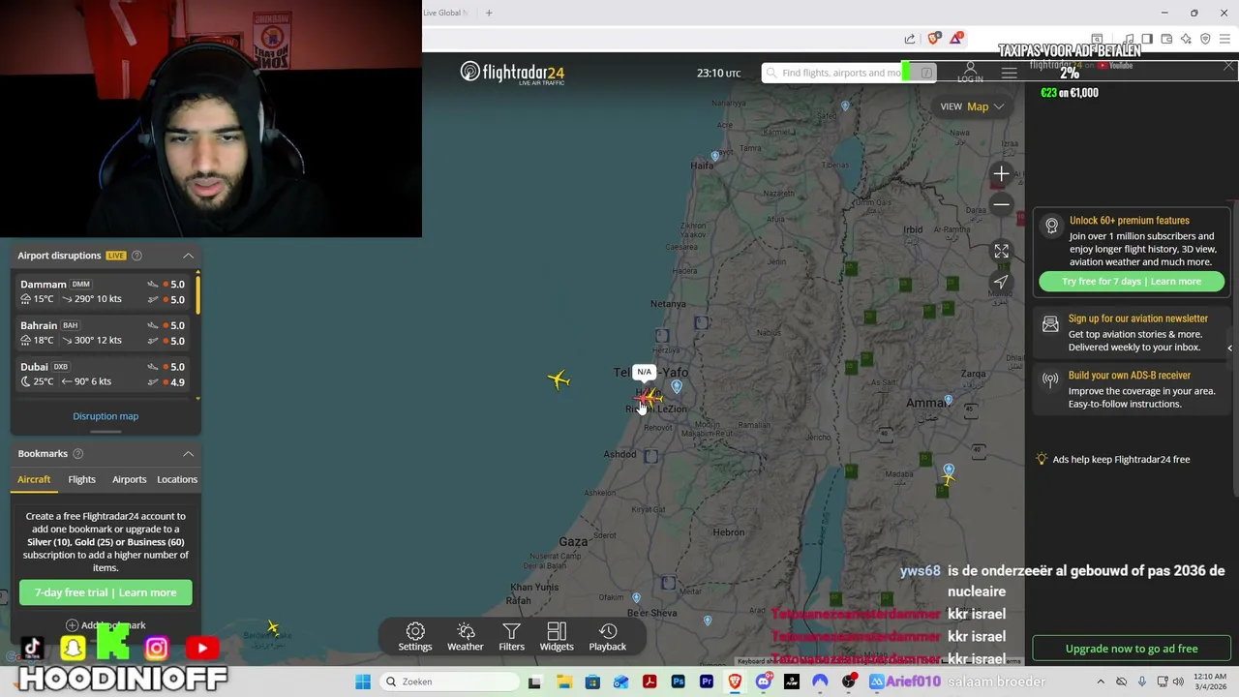Open Airport disruptions help icon

[x=136, y=256]
